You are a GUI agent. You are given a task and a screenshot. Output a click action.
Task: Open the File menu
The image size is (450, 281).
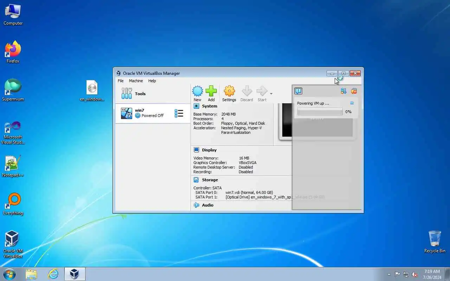[121, 81]
